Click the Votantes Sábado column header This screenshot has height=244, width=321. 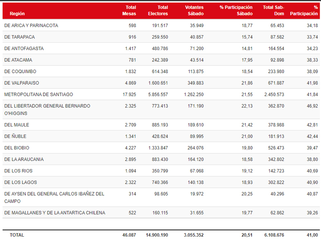(194, 10)
